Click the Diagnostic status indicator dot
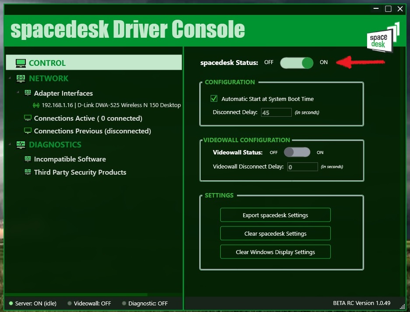410x312 pixels. pyautogui.click(x=124, y=303)
